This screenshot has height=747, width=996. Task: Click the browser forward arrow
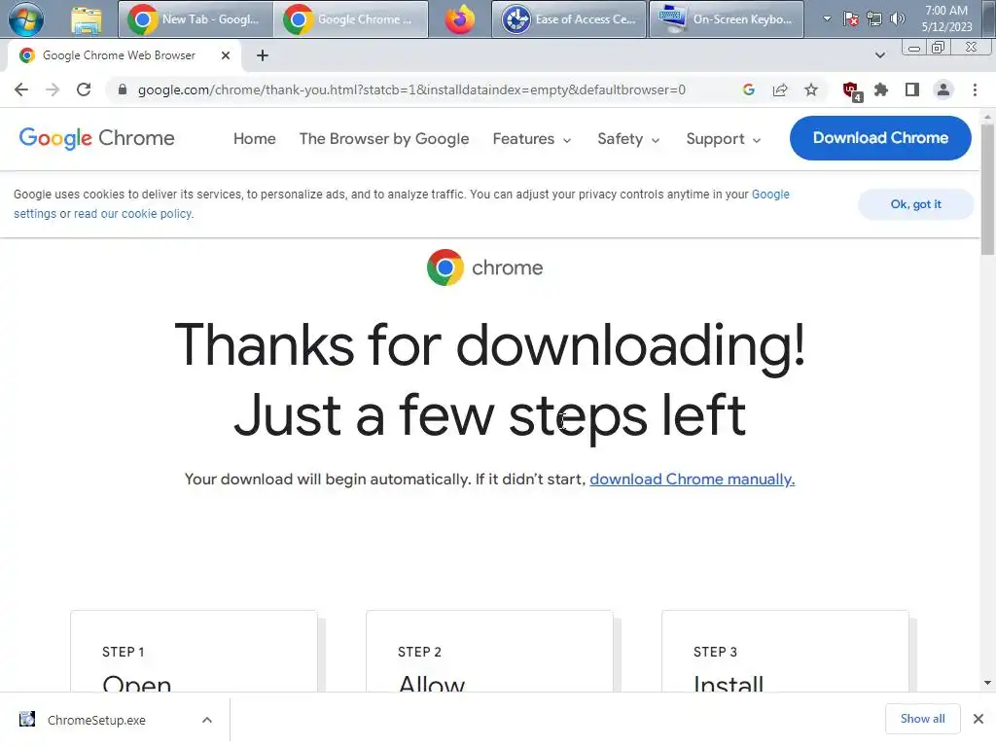coord(53,89)
